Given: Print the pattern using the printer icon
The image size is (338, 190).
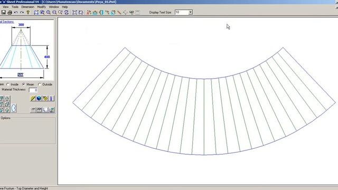Looking at the screenshot, I should click(x=10, y=12).
